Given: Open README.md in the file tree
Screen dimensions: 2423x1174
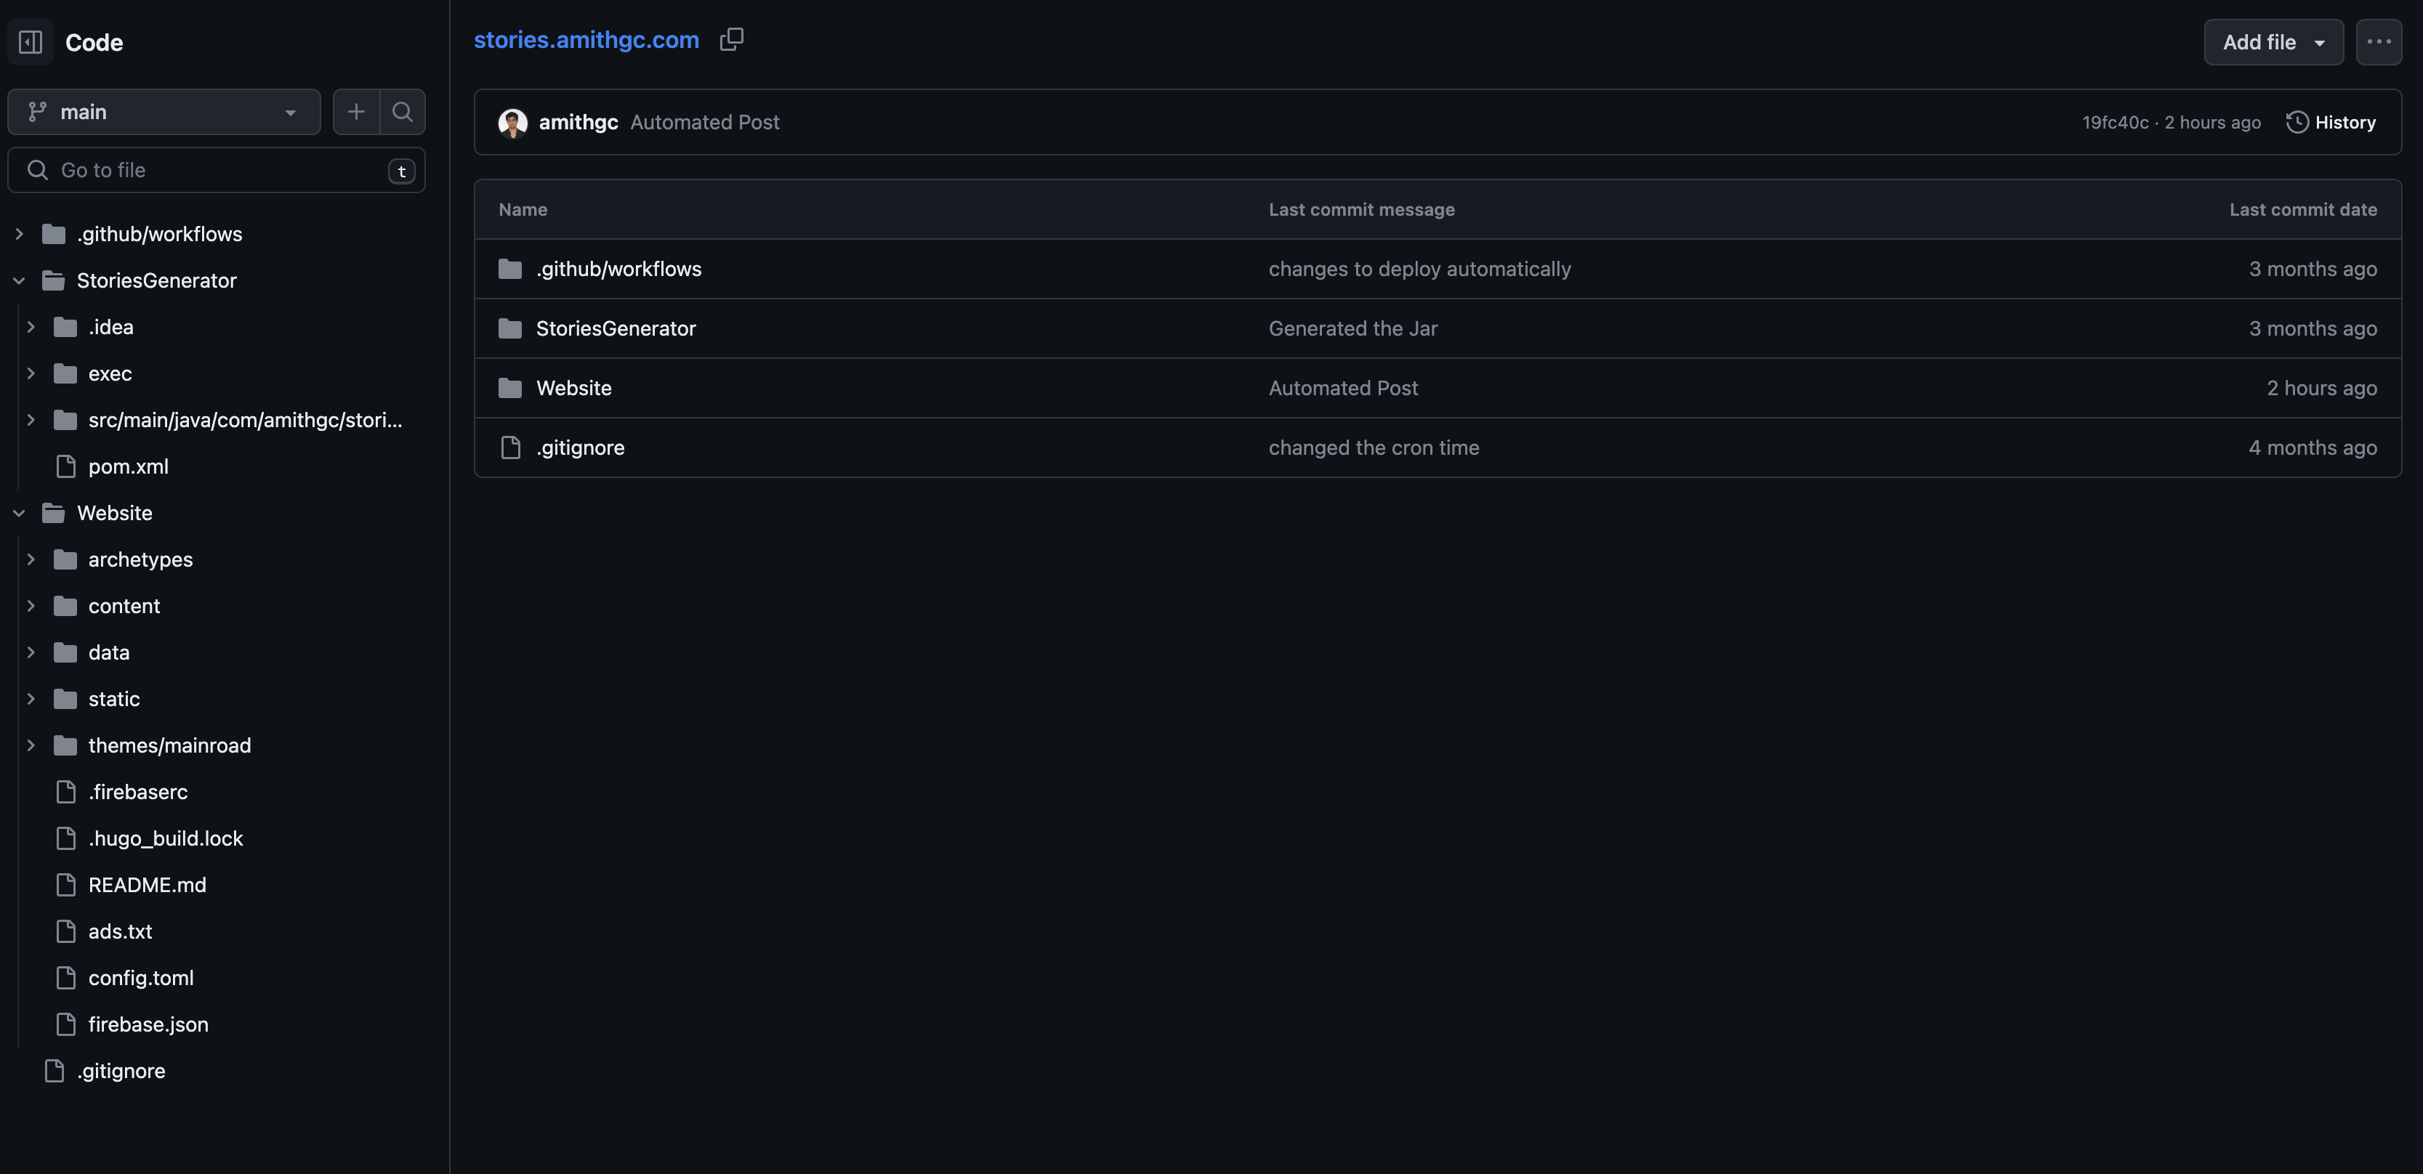Looking at the screenshot, I should 148,886.
